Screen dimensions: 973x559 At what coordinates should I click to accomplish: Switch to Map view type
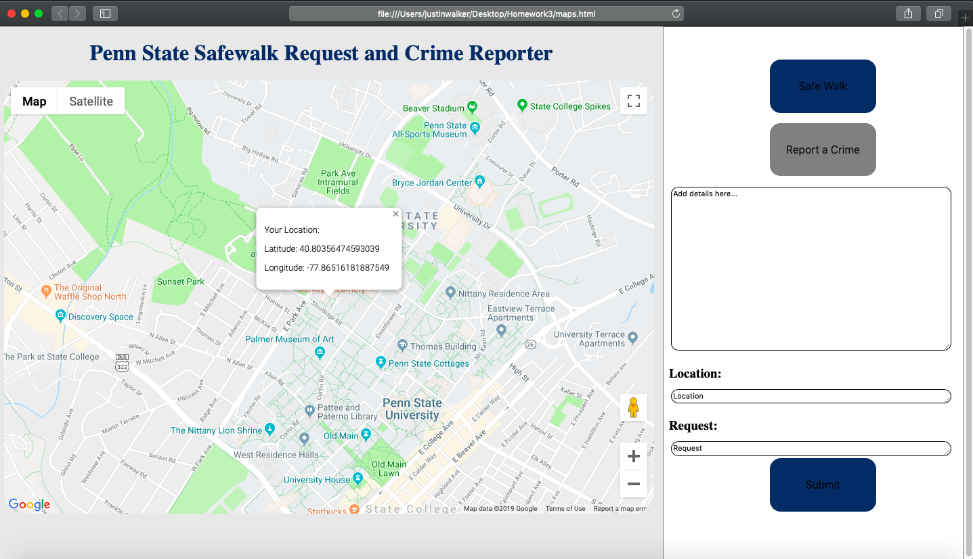point(35,101)
